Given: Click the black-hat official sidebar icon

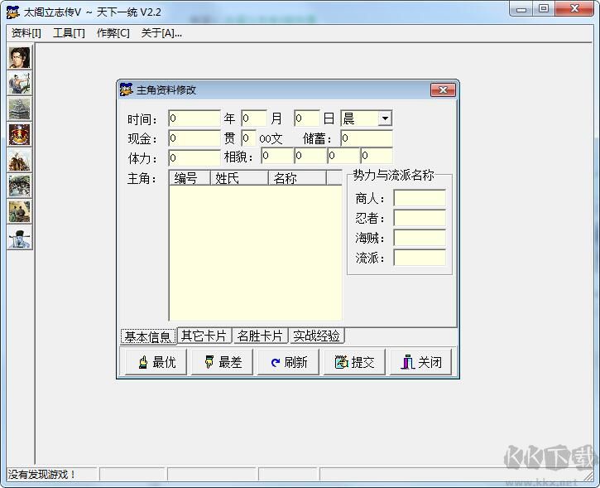Looking at the screenshot, I should tap(20, 237).
